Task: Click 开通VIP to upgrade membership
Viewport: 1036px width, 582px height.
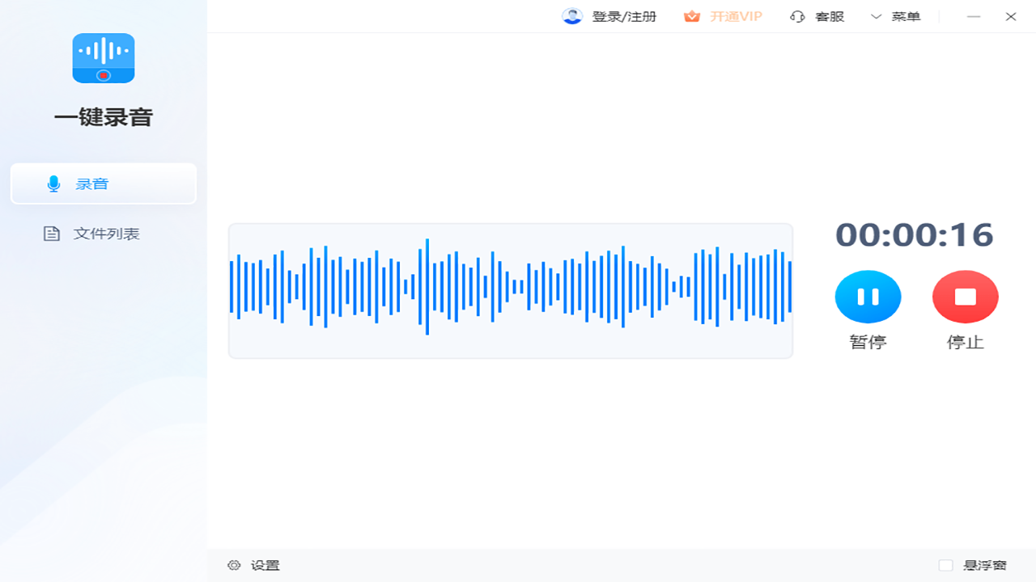Action: pyautogui.click(x=737, y=16)
